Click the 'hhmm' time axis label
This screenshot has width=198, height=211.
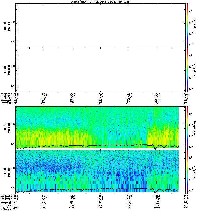point(4,207)
